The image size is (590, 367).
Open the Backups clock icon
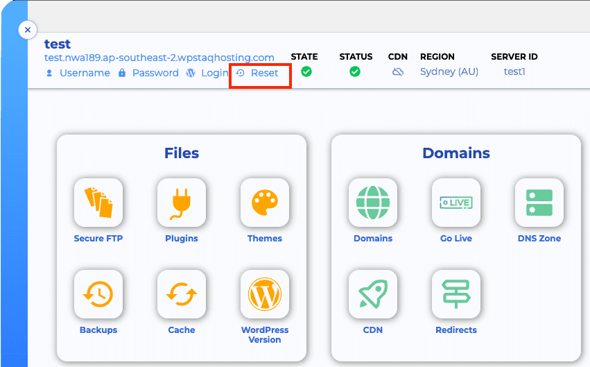[x=98, y=294]
